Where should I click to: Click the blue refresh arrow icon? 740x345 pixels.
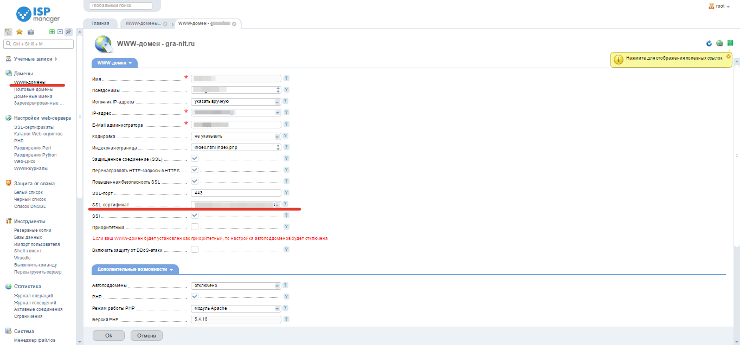coord(709,43)
